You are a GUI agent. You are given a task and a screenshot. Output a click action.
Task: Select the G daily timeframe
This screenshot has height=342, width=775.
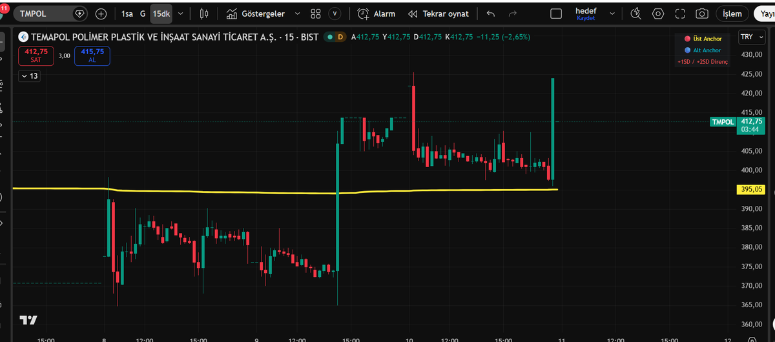tap(143, 14)
